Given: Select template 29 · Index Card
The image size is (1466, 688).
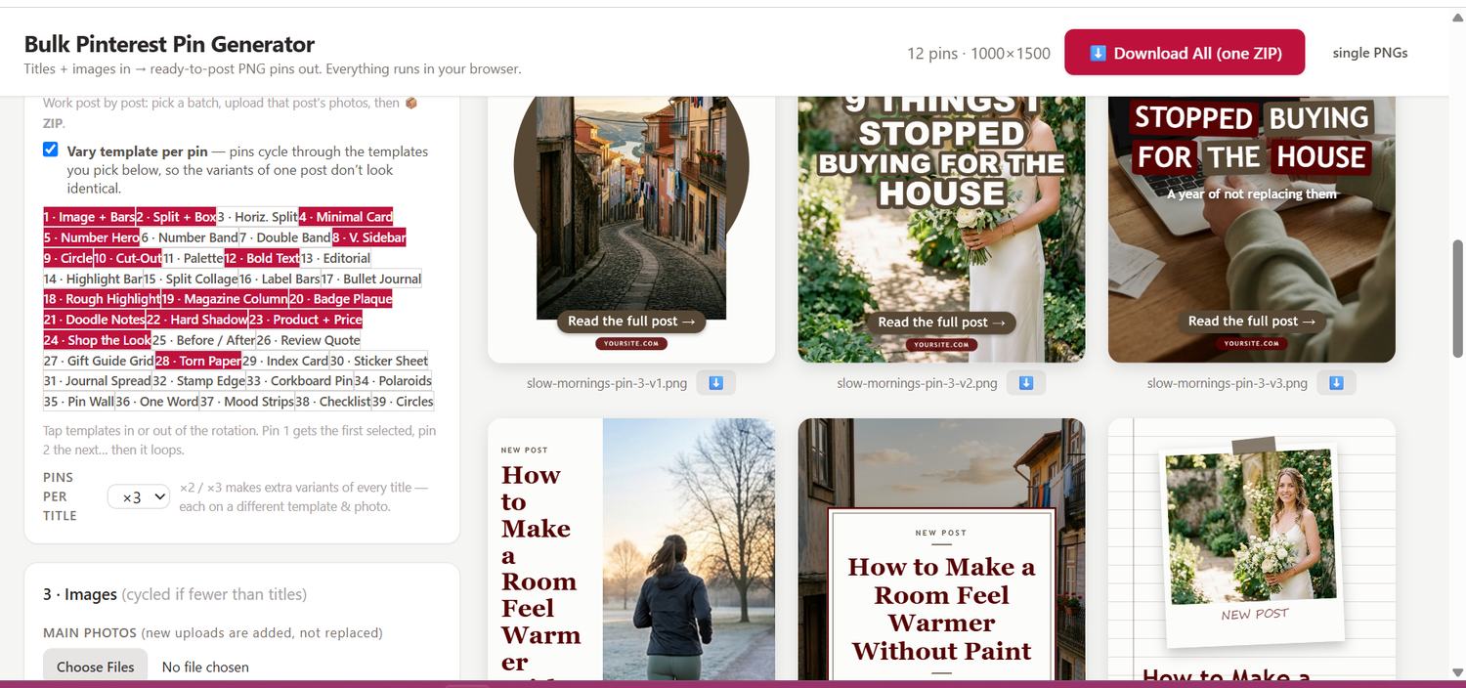Looking at the screenshot, I should click(285, 361).
